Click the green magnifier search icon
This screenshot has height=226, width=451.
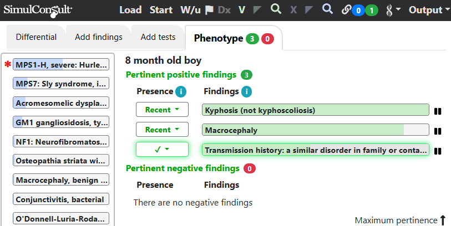click(276, 9)
